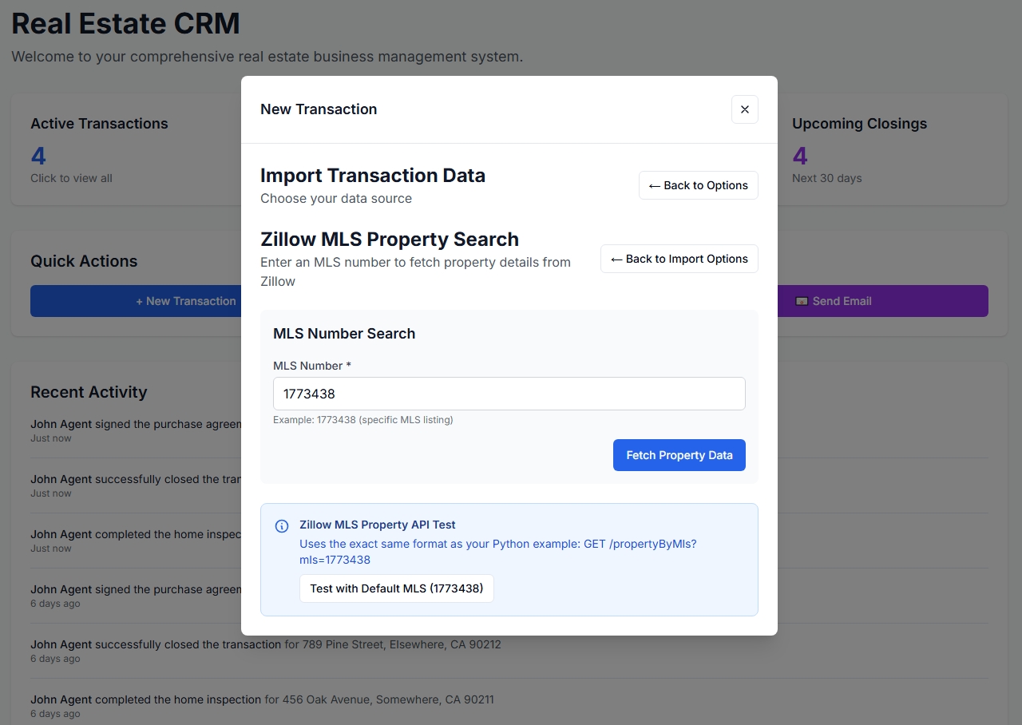The width and height of the screenshot is (1022, 725).
Task: Click the MLS Number * label
Action: 312,366
